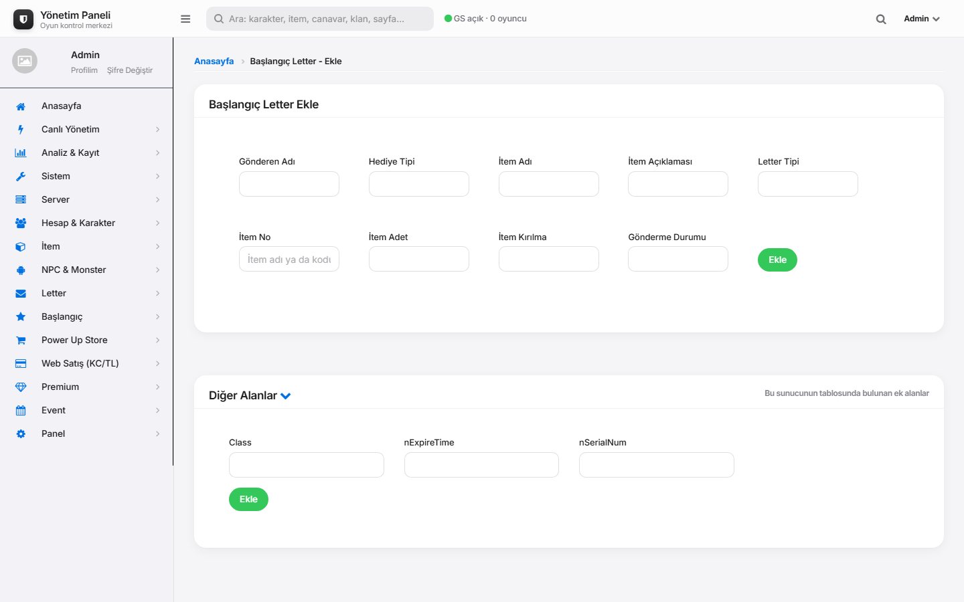Click the İtem No input field
964x602 pixels.
click(x=289, y=259)
